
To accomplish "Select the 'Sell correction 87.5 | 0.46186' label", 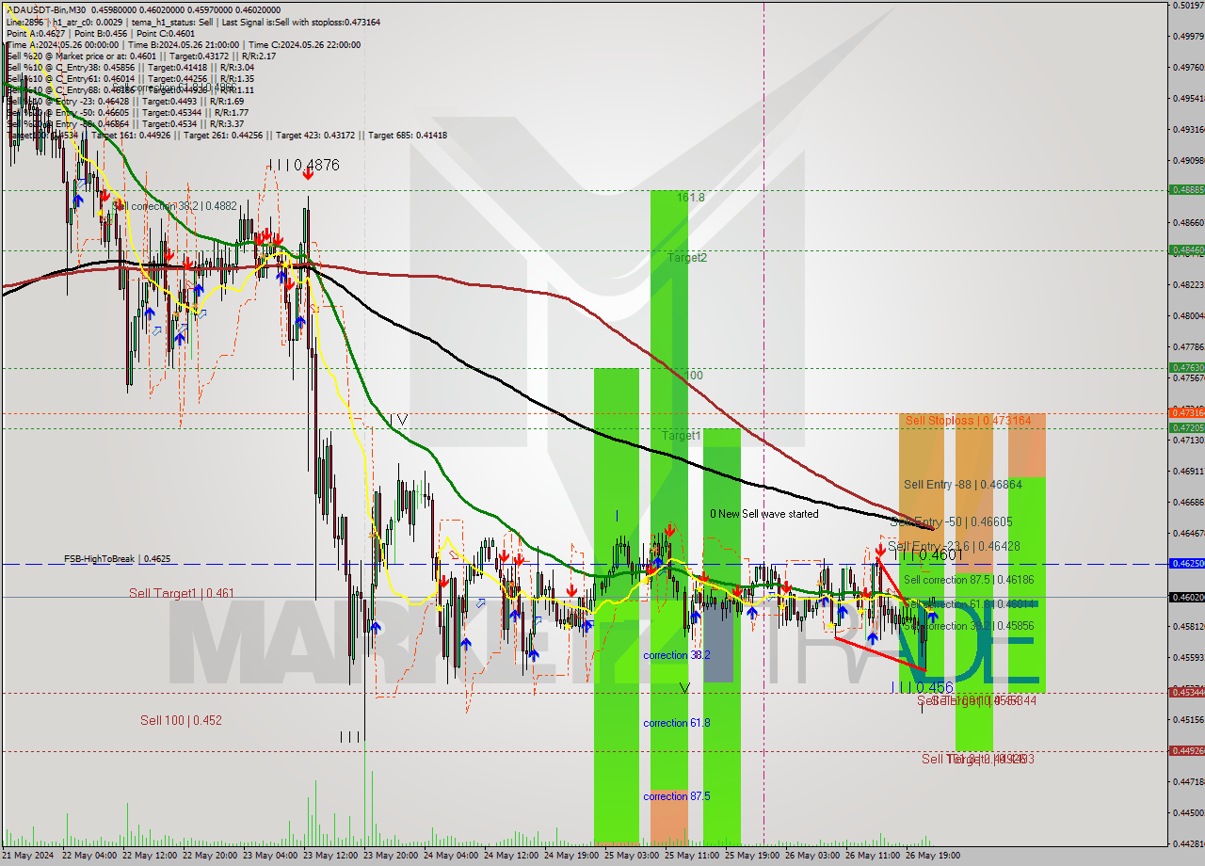I will point(969,580).
